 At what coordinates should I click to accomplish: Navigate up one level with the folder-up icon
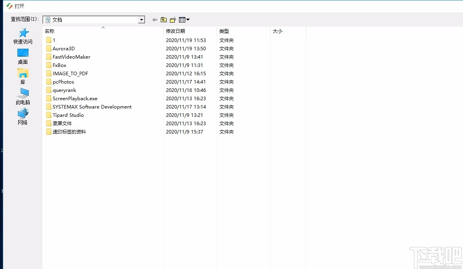[164, 19]
